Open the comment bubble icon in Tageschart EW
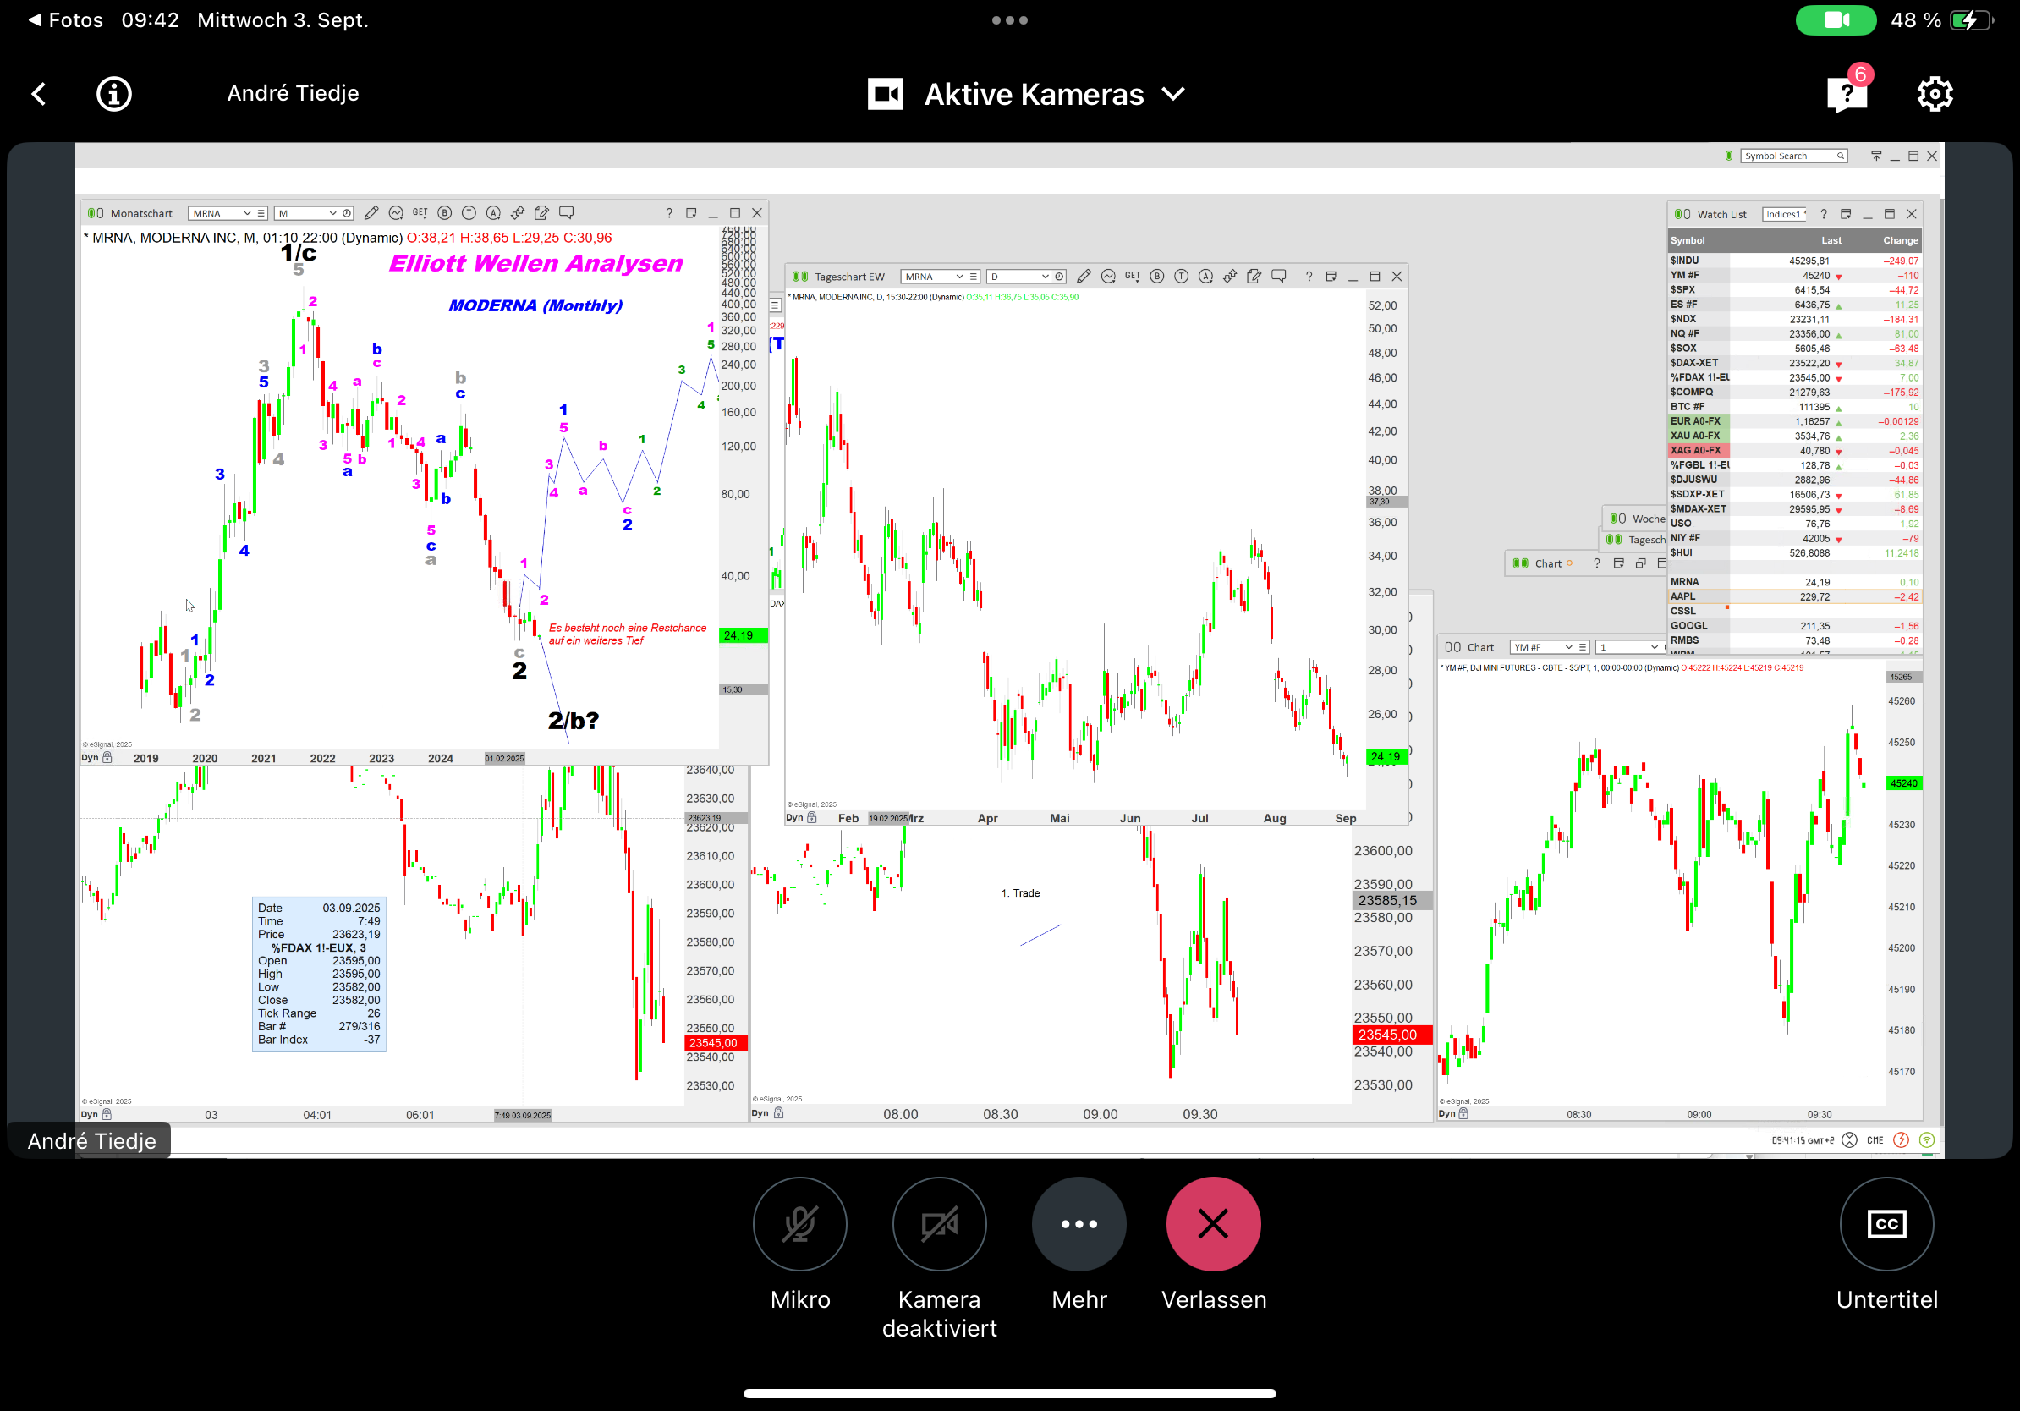Screen dimensions: 2020x1411 click(1278, 277)
